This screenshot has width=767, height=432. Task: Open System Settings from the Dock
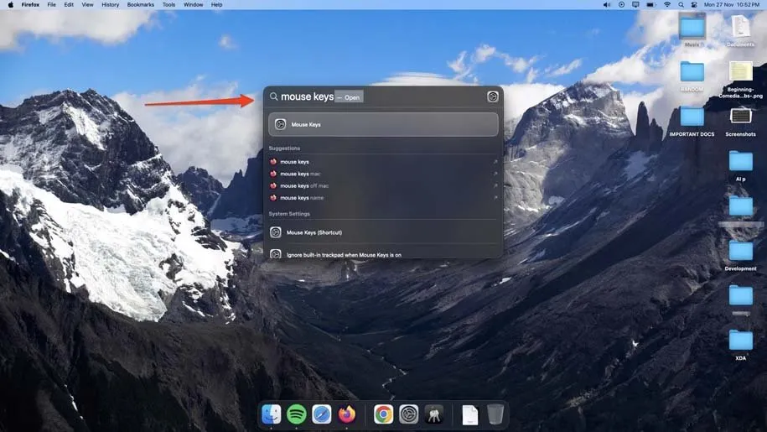408,414
